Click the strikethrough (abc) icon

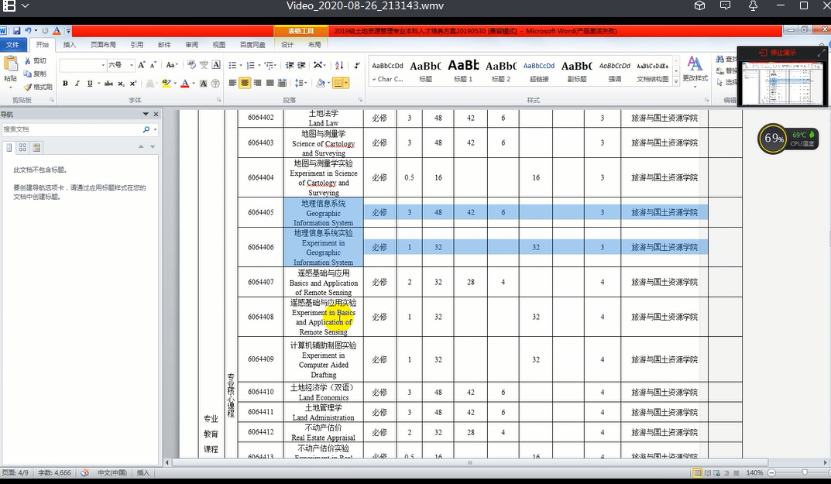click(x=108, y=84)
